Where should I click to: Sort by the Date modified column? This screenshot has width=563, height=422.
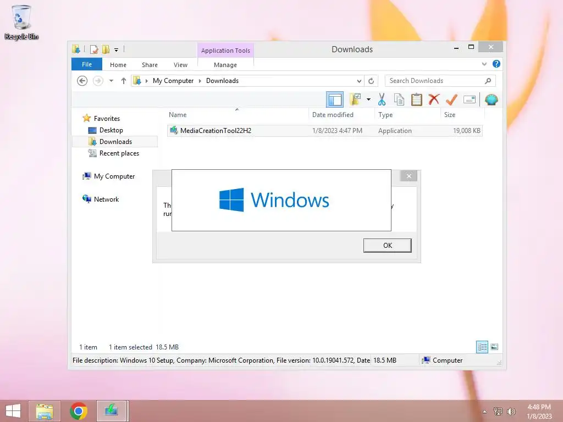pos(341,115)
